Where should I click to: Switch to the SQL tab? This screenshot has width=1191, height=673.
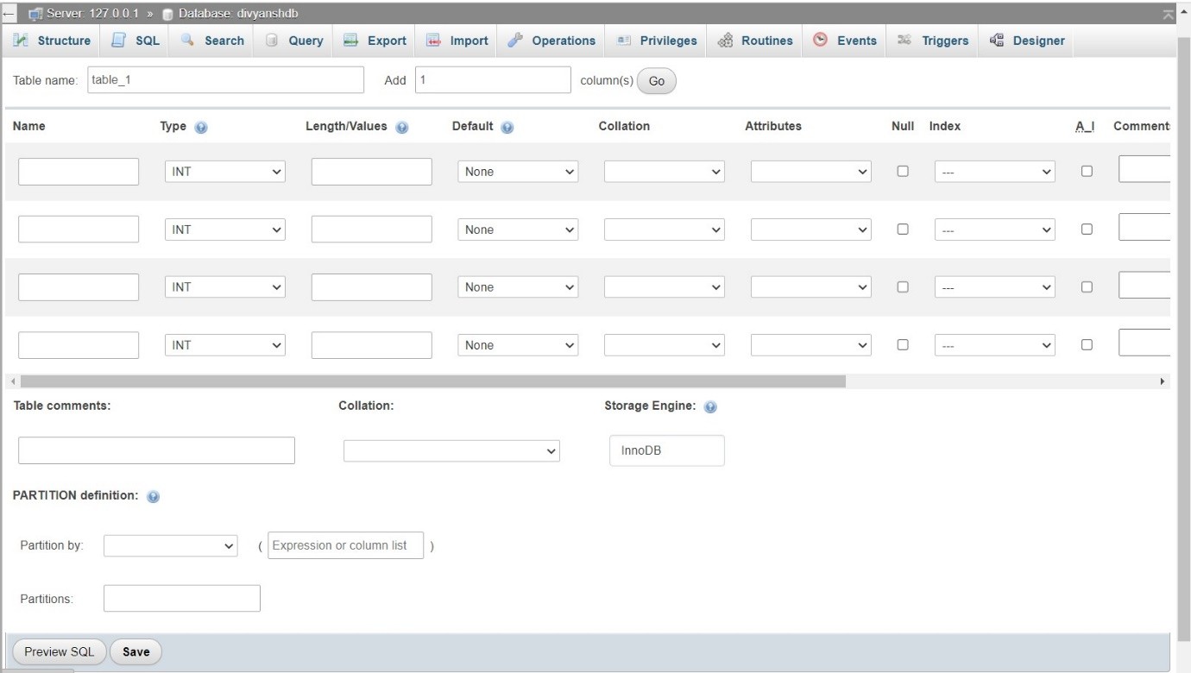point(136,41)
